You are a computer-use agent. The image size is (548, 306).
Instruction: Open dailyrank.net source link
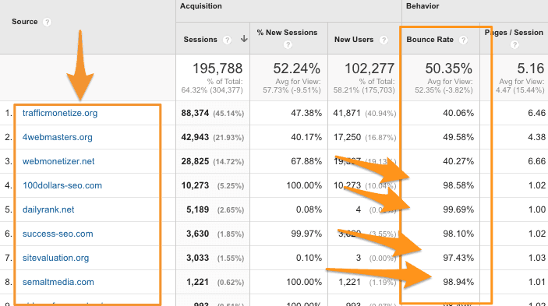tap(48, 209)
